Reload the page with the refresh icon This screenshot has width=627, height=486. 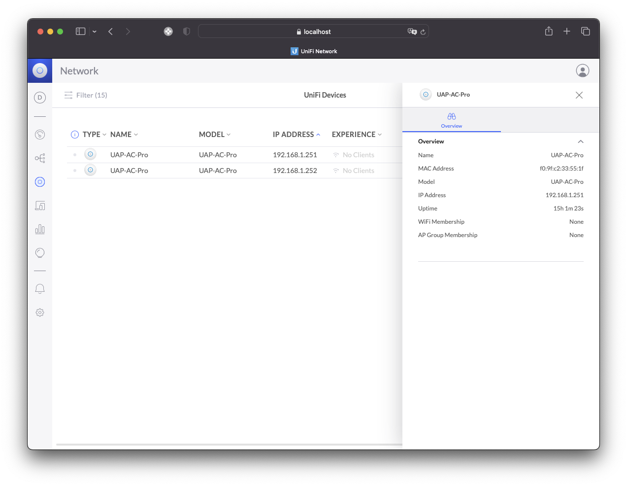[x=423, y=32]
